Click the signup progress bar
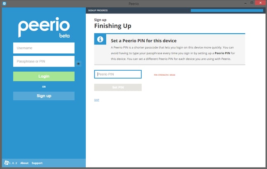 pyautogui.click(x=227, y=11)
